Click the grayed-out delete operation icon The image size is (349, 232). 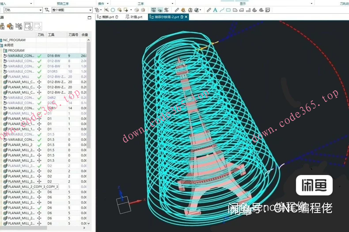point(38,26)
